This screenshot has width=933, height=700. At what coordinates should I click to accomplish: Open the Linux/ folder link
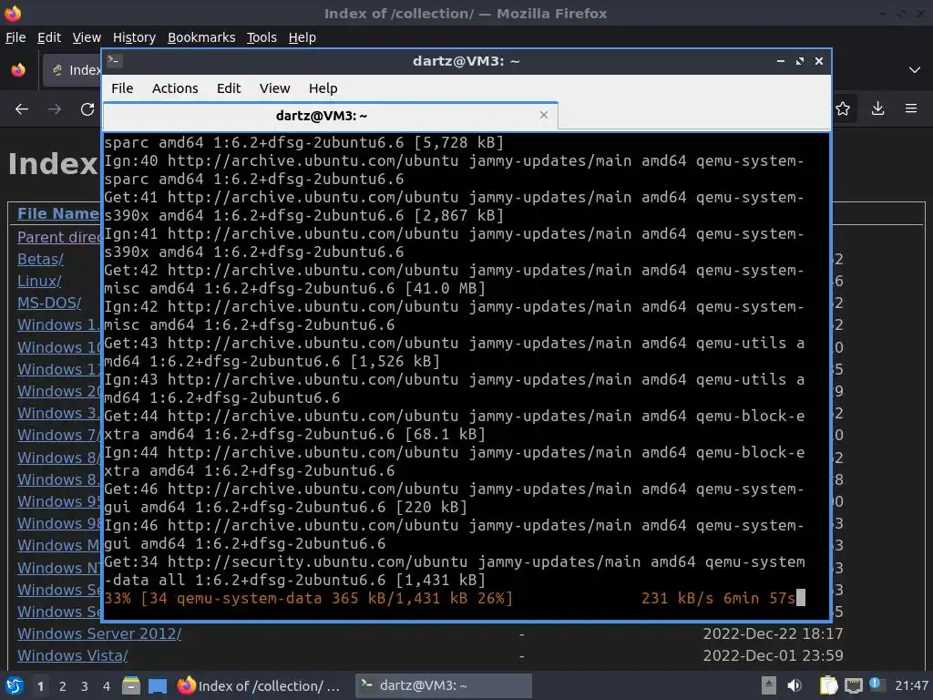tap(39, 281)
